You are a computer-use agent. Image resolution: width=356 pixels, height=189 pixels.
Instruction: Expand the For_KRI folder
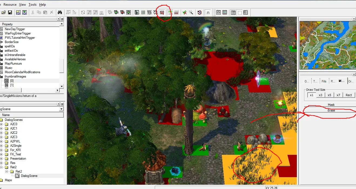[x=1, y=150]
